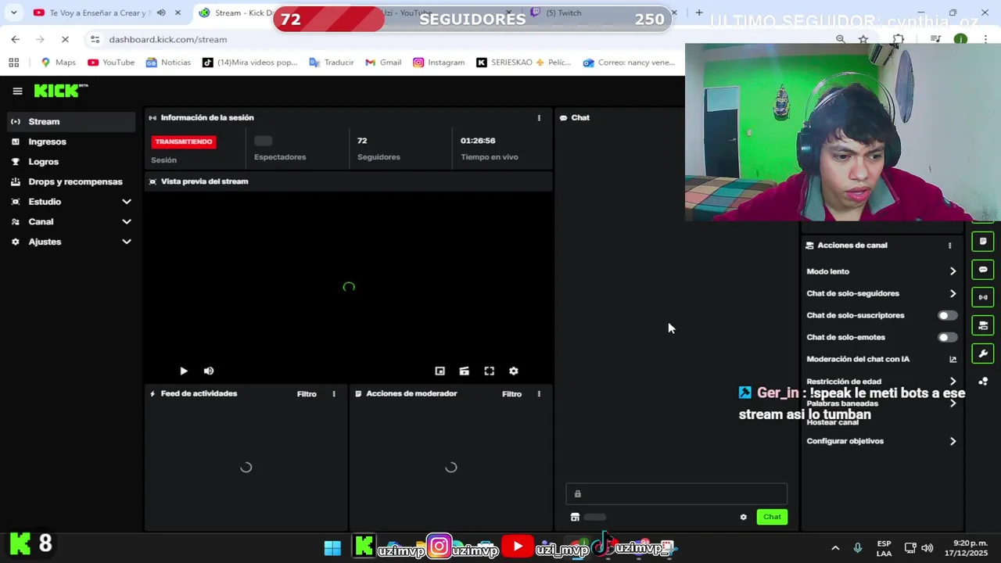
Task: Expand the Canal section in the sidebar
Action: click(x=127, y=222)
